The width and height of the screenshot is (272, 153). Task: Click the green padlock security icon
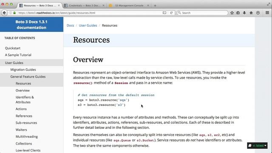pos(14,13)
